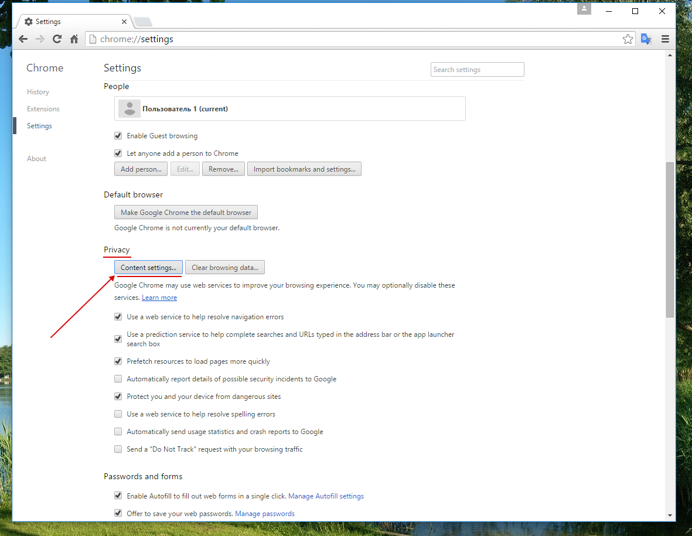Enable sending usage statistics and crash reports
Viewport: 692px width, 536px height.
coord(118,432)
